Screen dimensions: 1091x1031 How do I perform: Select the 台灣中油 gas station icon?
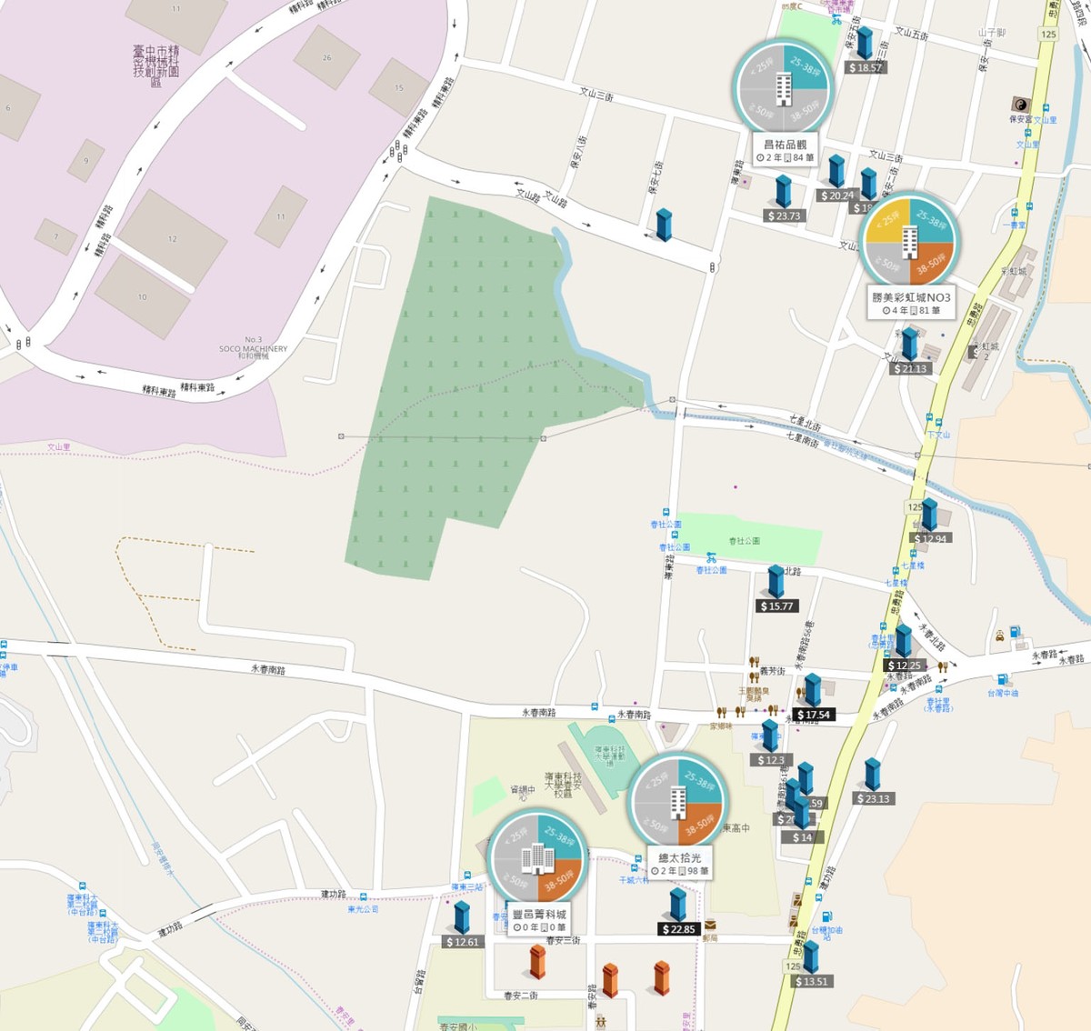point(1003,679)
